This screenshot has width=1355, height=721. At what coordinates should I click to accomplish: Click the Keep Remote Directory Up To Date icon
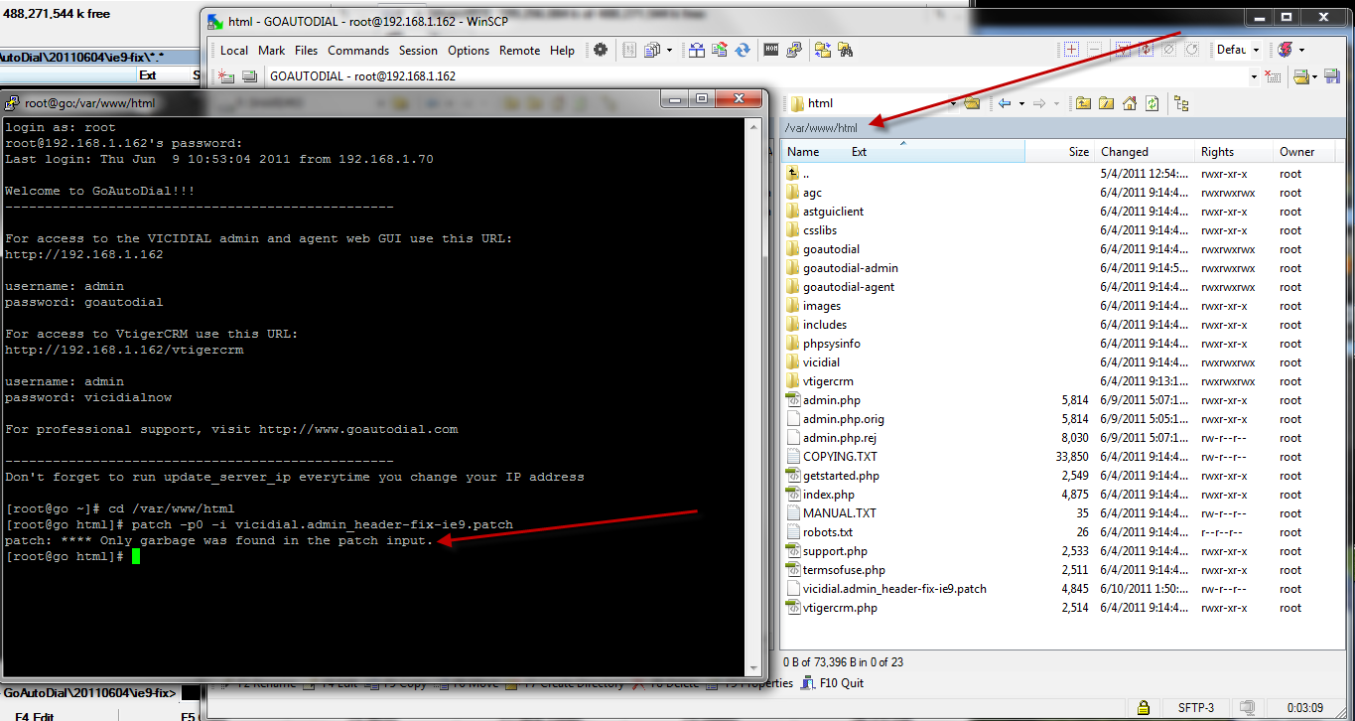pos(720,50)
